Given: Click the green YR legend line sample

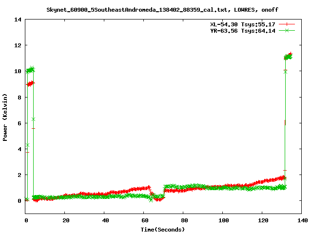Looking at the screenshot, I should point(287,30).
